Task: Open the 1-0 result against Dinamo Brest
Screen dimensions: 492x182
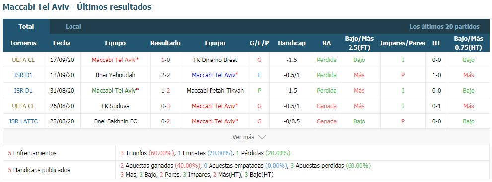Action: (166, 60)
